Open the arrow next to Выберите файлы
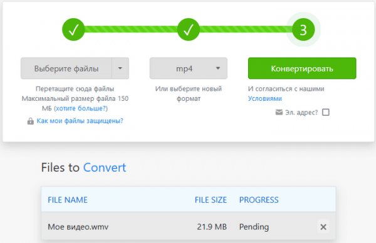 [120, 68]
